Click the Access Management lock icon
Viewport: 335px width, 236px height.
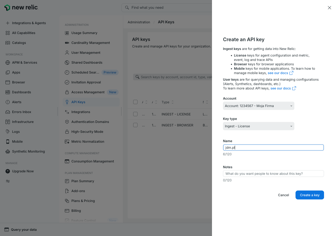tap(67, 92)
